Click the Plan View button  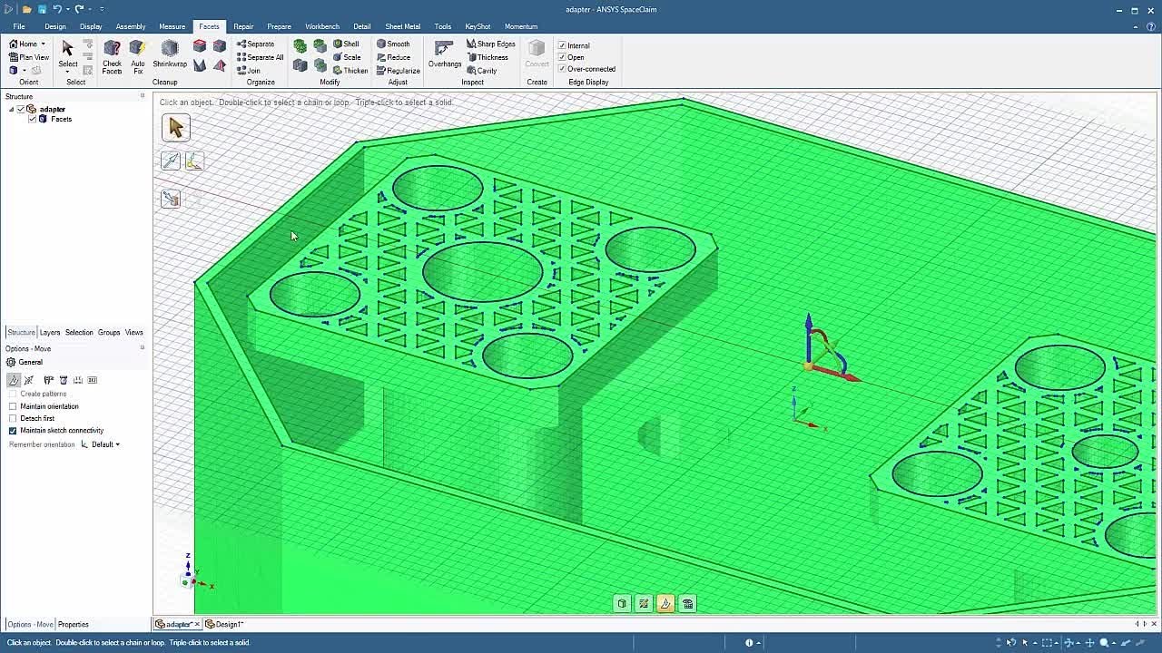(28, 57)
